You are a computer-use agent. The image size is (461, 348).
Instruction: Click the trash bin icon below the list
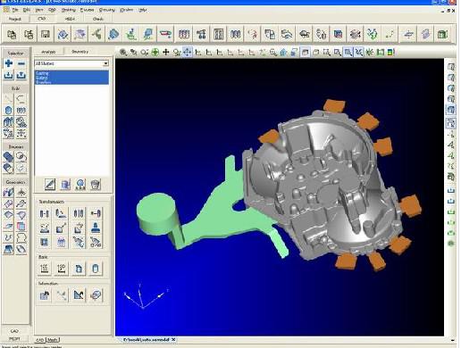pos(96,185)
